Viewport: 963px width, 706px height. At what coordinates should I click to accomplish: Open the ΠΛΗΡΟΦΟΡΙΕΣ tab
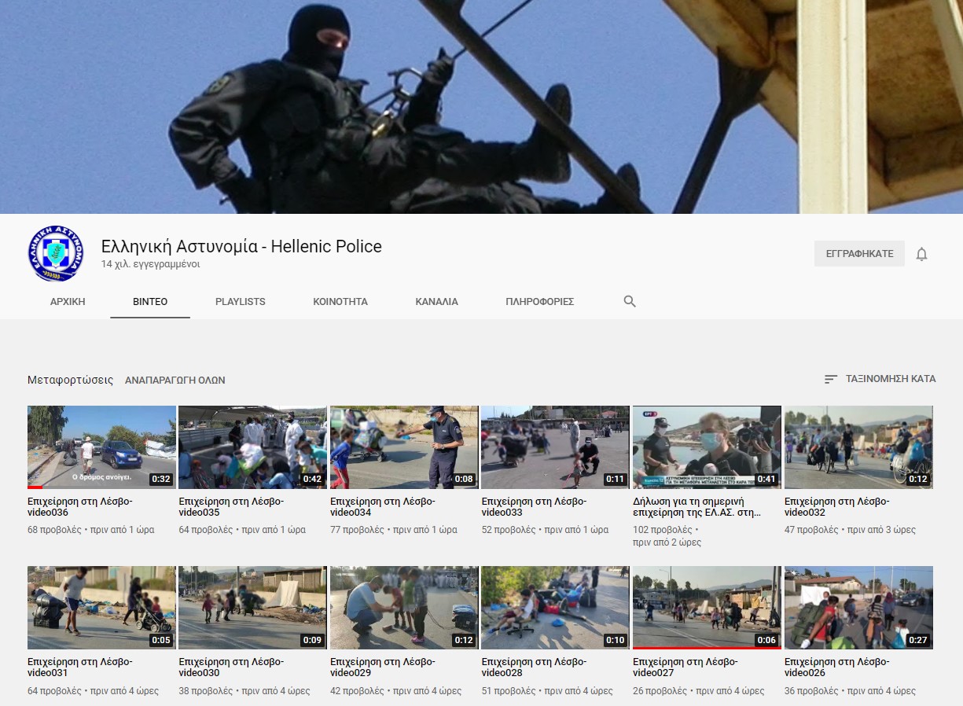(x=539, y=302)
